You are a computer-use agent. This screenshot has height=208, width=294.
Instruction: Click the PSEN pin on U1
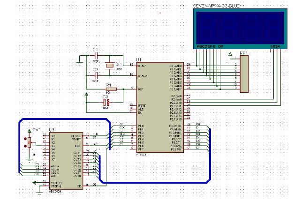tap(134, 106)
